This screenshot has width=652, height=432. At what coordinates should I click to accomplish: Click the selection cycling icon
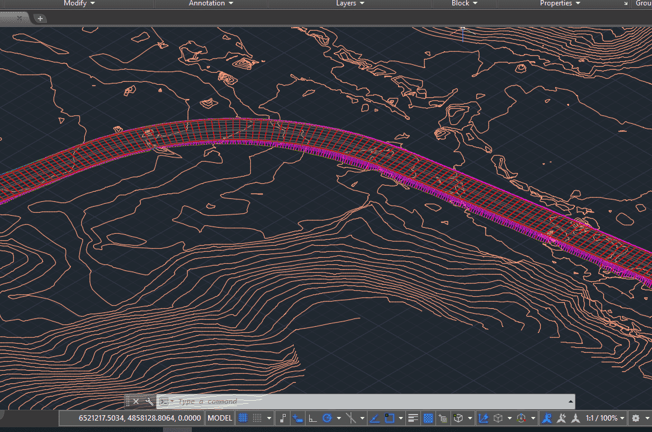coord(443,418)
